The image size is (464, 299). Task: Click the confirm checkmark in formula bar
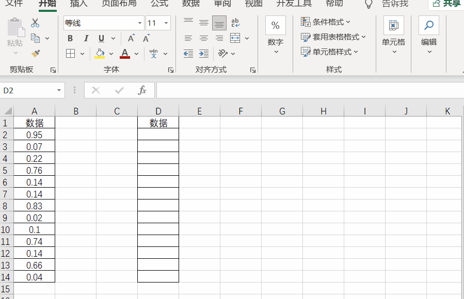[119, 90]
